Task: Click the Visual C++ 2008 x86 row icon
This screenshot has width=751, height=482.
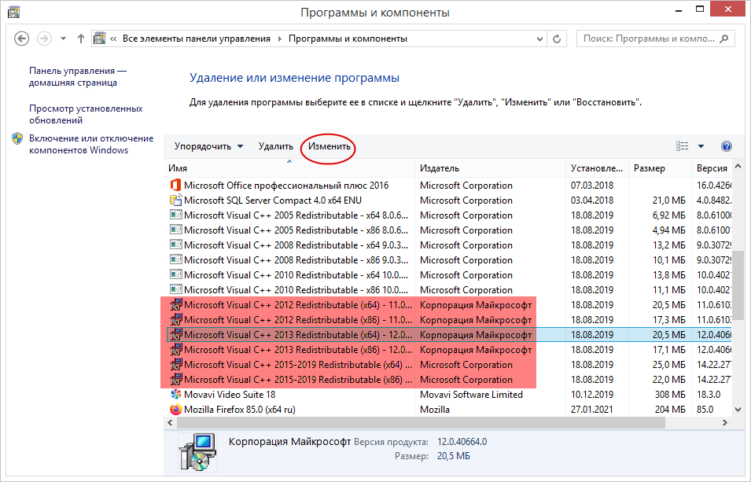Action: point(176,259)
